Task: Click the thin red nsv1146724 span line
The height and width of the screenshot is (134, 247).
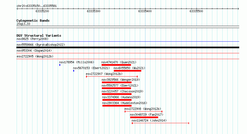Action: click(x=160, y=123)
